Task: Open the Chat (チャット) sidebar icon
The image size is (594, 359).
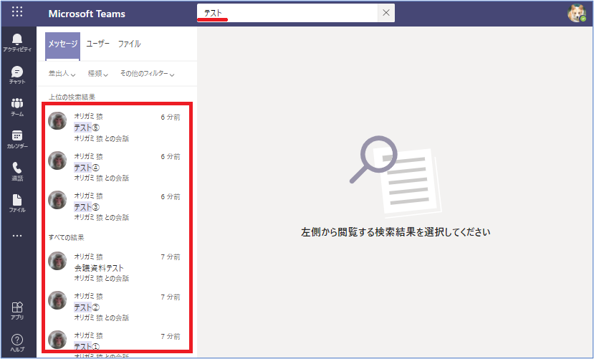Action: pos(17,75)
